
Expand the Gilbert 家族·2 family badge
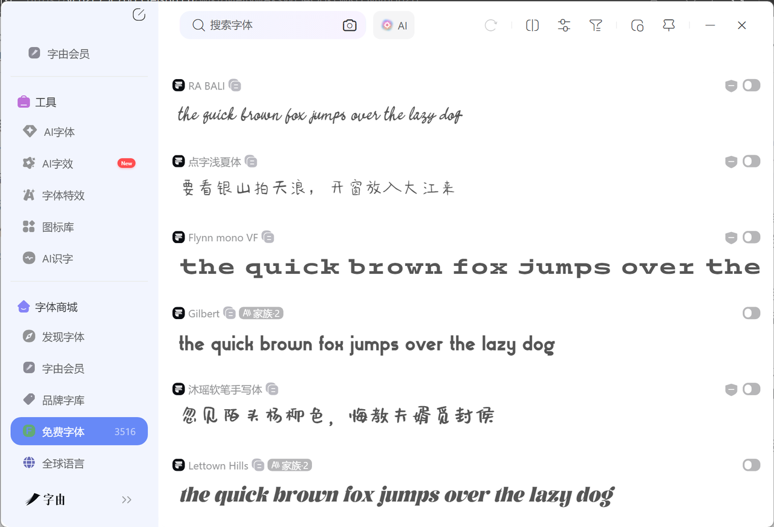[x=261, y=313]
